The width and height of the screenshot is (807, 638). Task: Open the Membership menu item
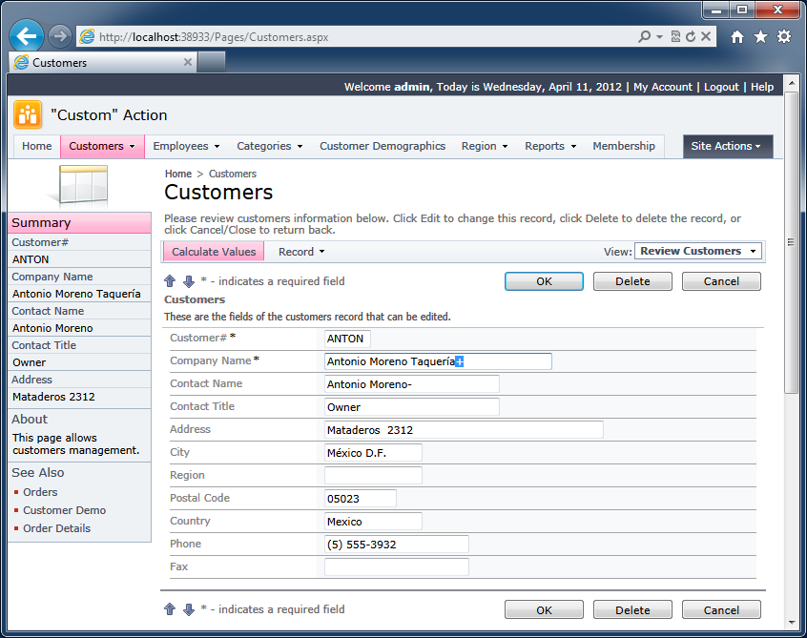[624, 146]
